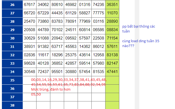
Task: Select the red text "Mức trùng, đánh to hơn"
Action: pyautogui.click(x=49, y=89)
